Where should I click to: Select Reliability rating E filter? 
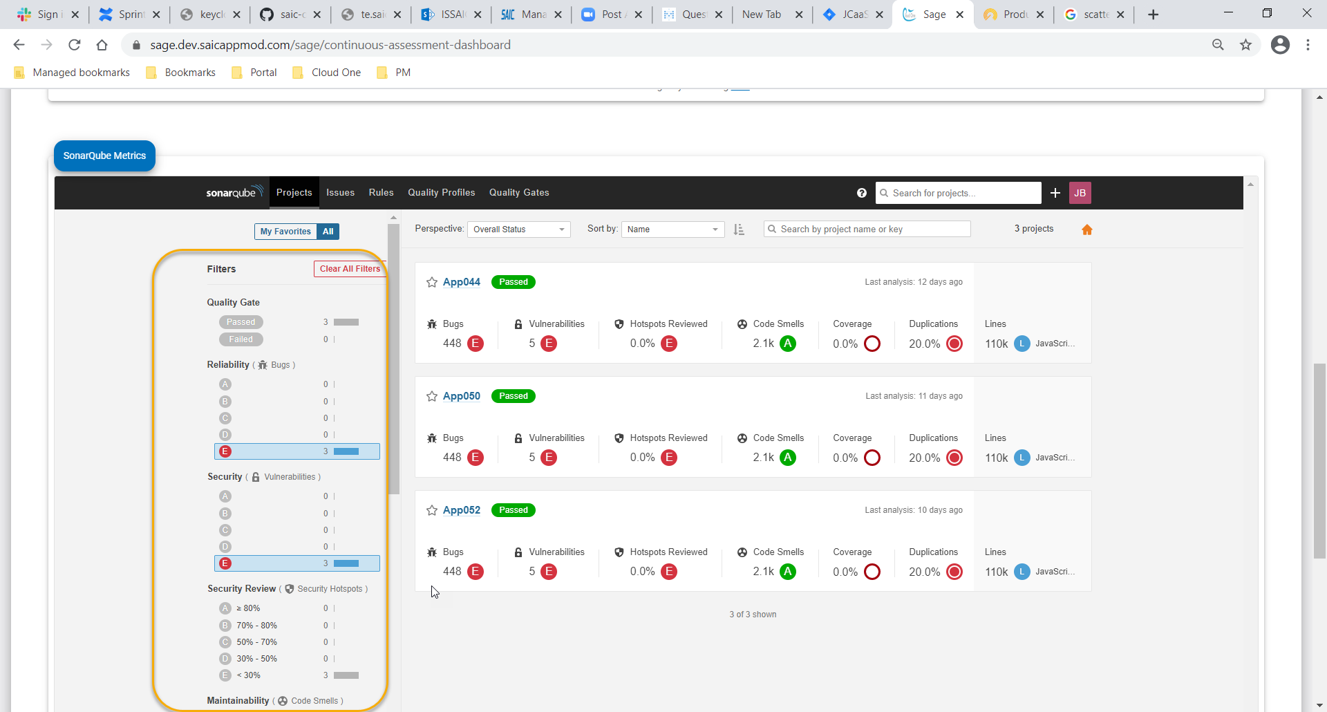pos(297,451)
